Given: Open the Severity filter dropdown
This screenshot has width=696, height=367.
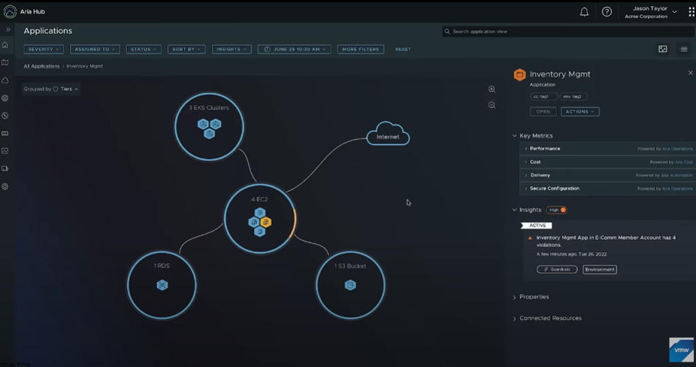Looking at the screenshot, I should (43, 49).
